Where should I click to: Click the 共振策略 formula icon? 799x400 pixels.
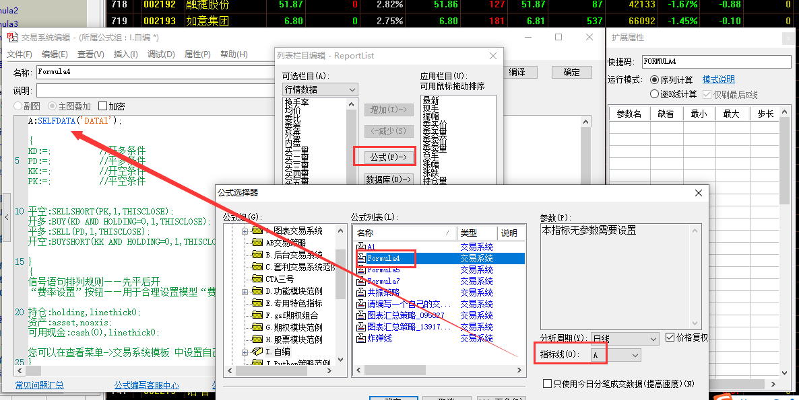(361, 292)
